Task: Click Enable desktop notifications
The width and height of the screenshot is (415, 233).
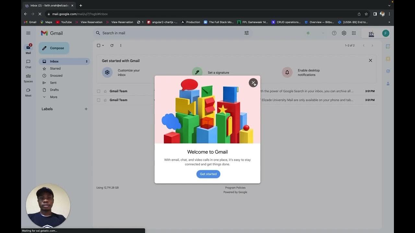Action: tap(309, 72)
